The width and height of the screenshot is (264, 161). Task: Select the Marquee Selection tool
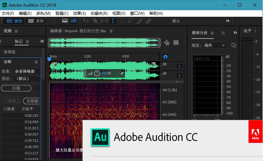(122, 21)
